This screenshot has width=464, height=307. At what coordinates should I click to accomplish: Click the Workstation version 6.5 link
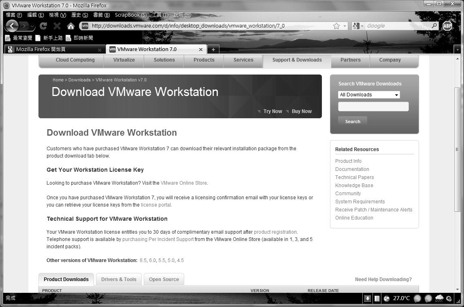143,260
